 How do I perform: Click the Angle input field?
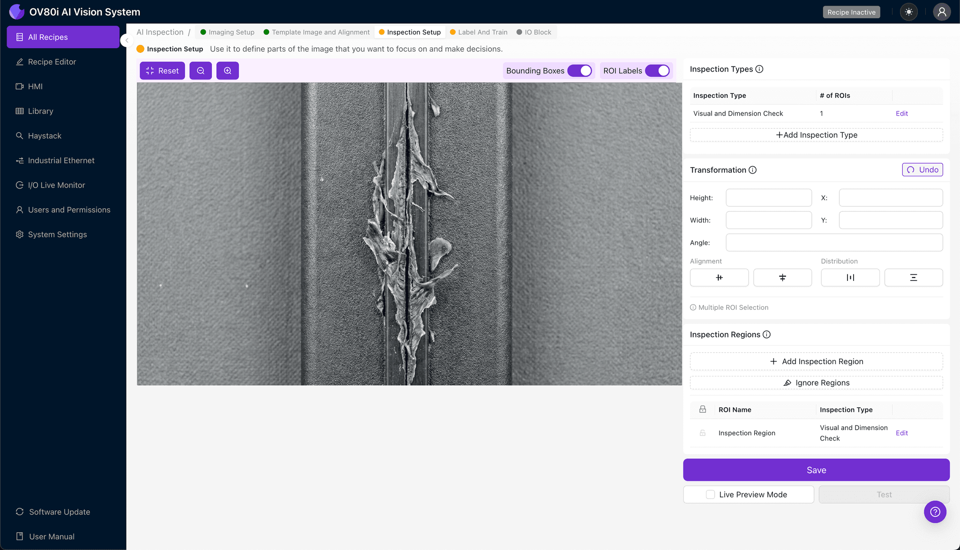pyautogui.click(x=834, y=242)
